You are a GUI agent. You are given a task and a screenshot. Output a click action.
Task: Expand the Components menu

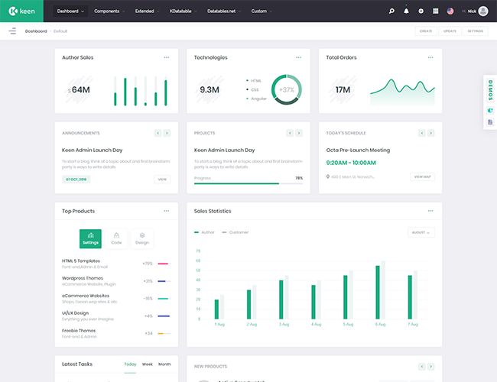[x=109, y=11]
